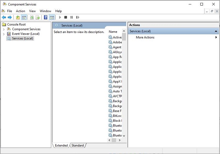The width and height of the screenshot is (220, 154).
Task: Toggle the Show/Hide Console Tree button
Action: click(x=24, y=17)
